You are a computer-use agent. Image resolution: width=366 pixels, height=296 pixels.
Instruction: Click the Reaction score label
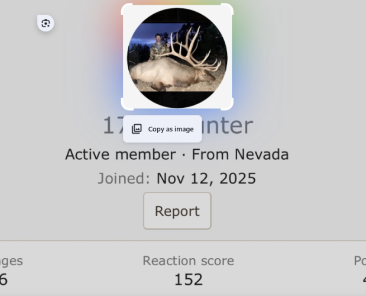[x=189, y=260]
